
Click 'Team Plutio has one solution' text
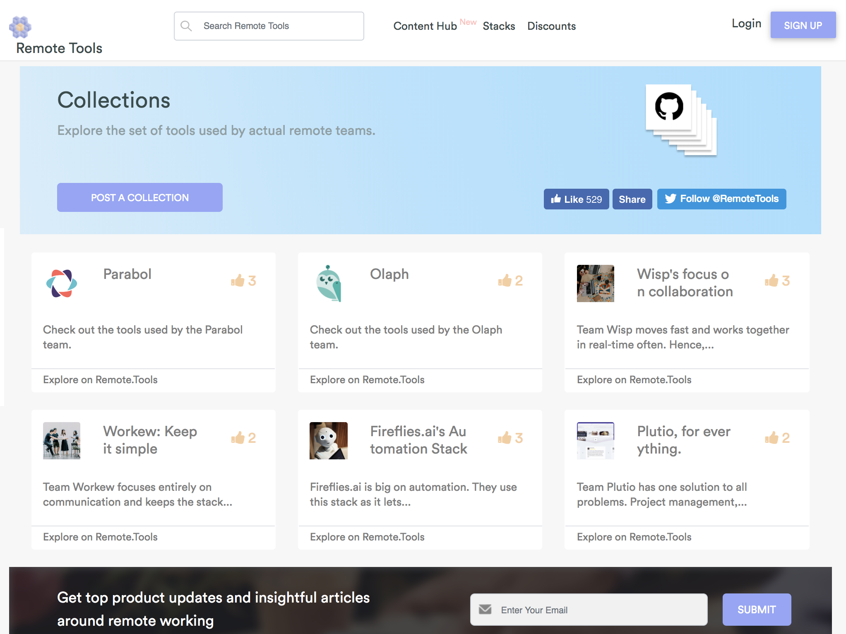click(662, 494)
